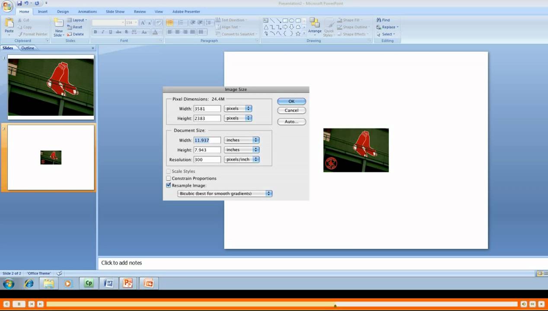
Task: Click the Delete slide button
Action: [76, 34]
